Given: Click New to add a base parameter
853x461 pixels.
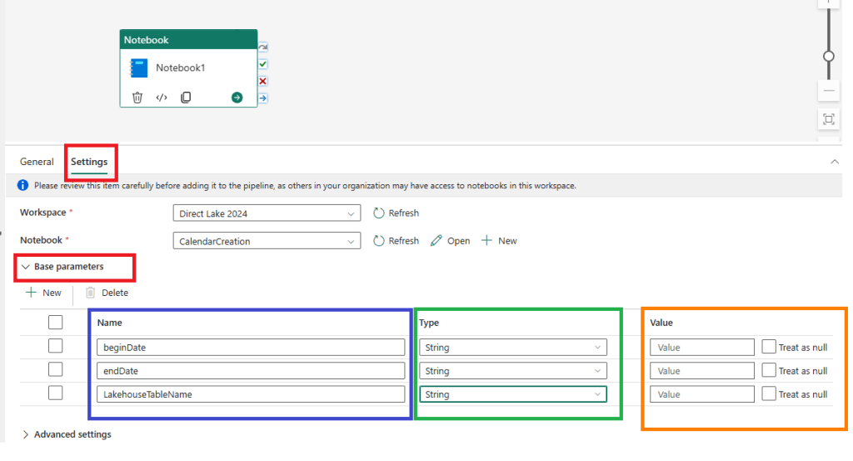Looking at the screenshot, I should tap(44, 293).
